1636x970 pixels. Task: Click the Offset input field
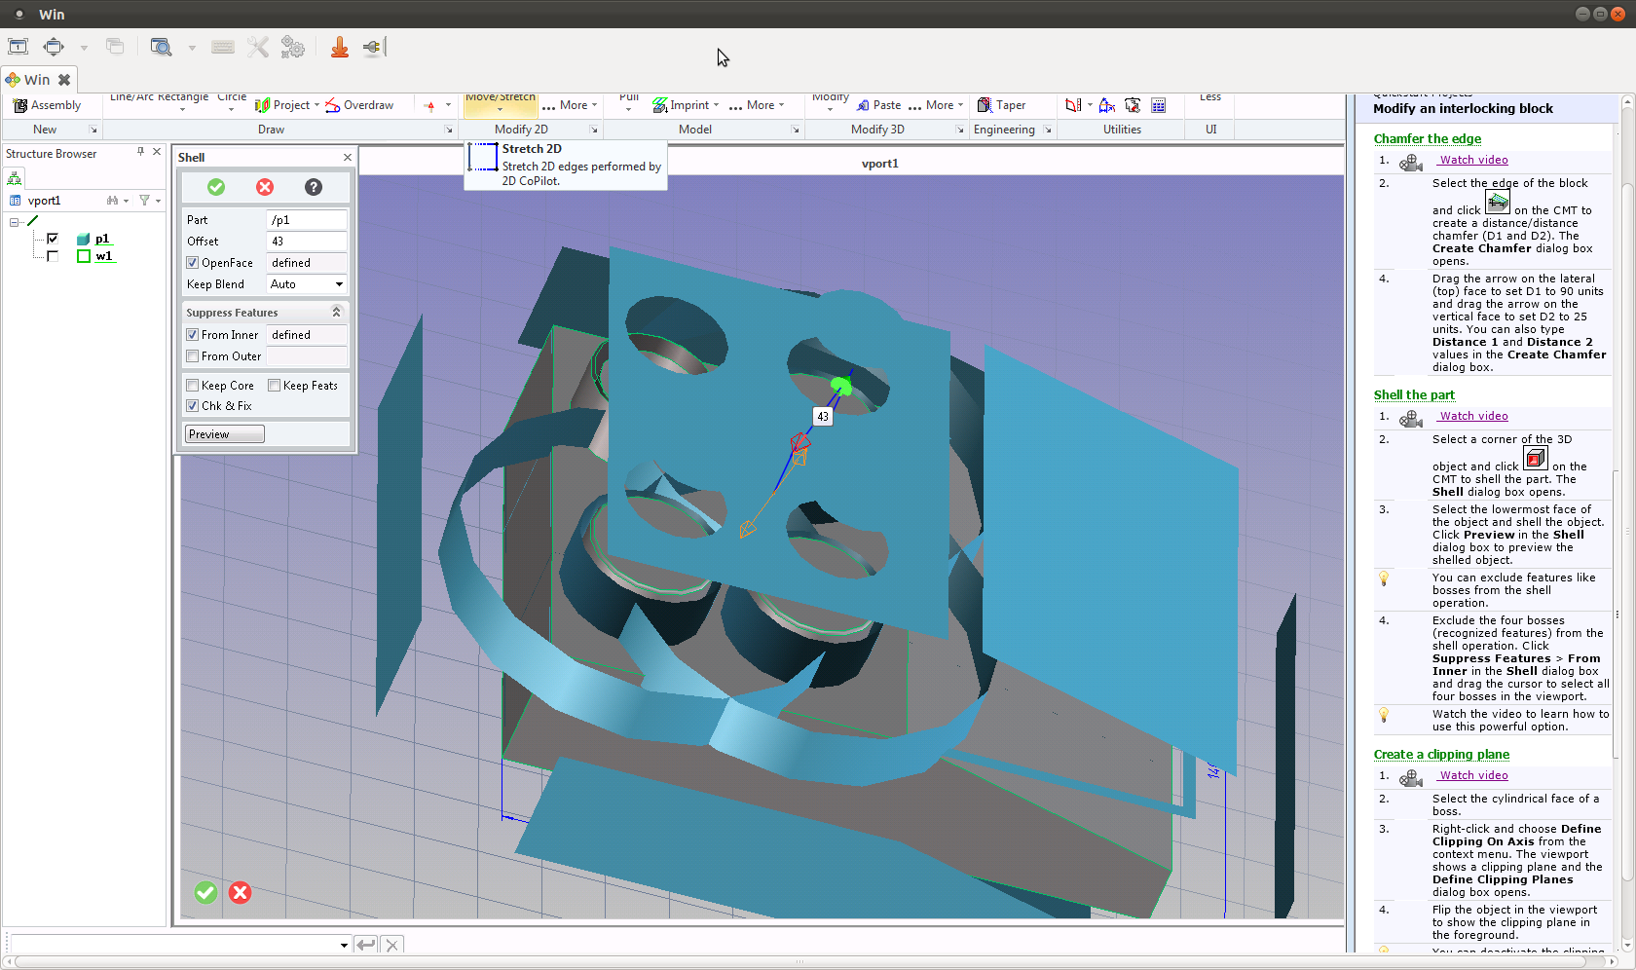307,242
